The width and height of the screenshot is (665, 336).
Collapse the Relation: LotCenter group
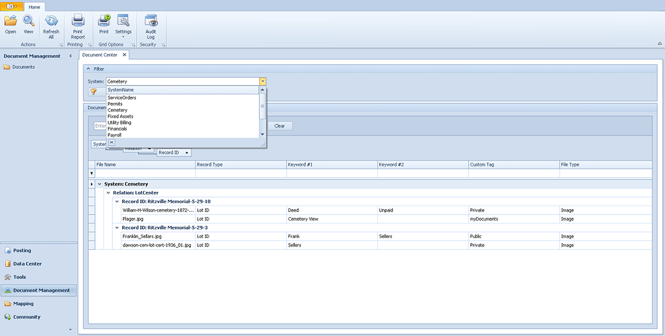click(108, 193)
